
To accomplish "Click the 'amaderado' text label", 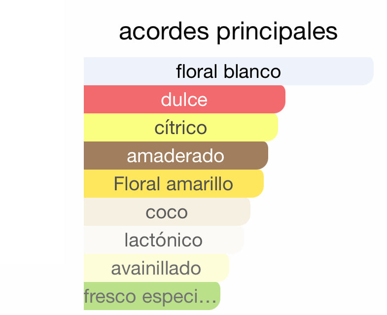I will click(x=176, y=156).
